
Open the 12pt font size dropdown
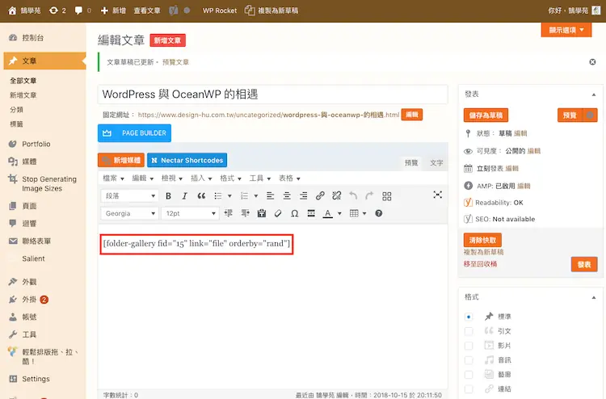coord(190,213)
